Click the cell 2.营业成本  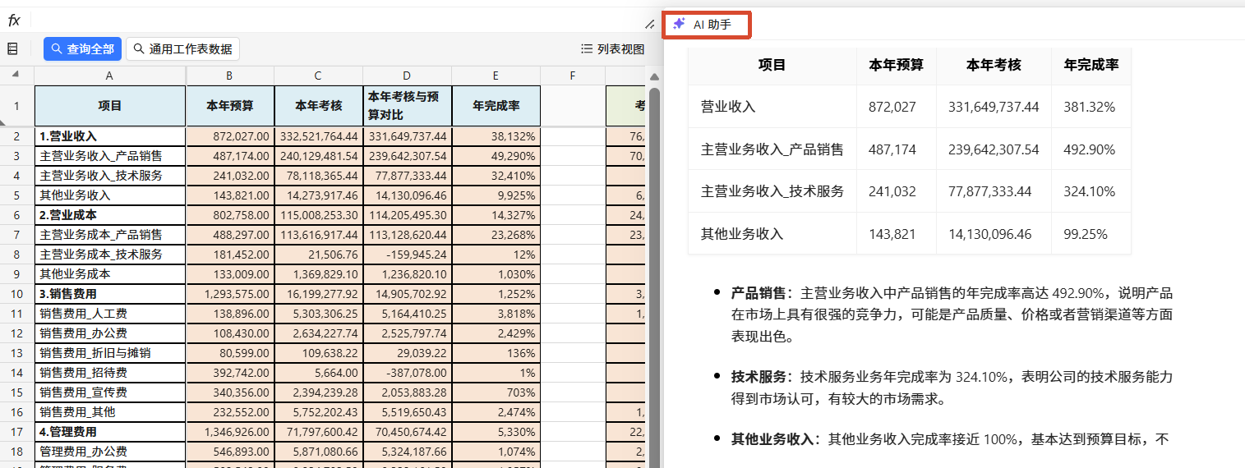110,215
